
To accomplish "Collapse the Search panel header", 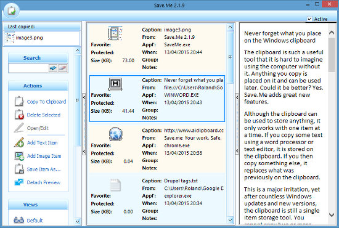I will [38, 58].
